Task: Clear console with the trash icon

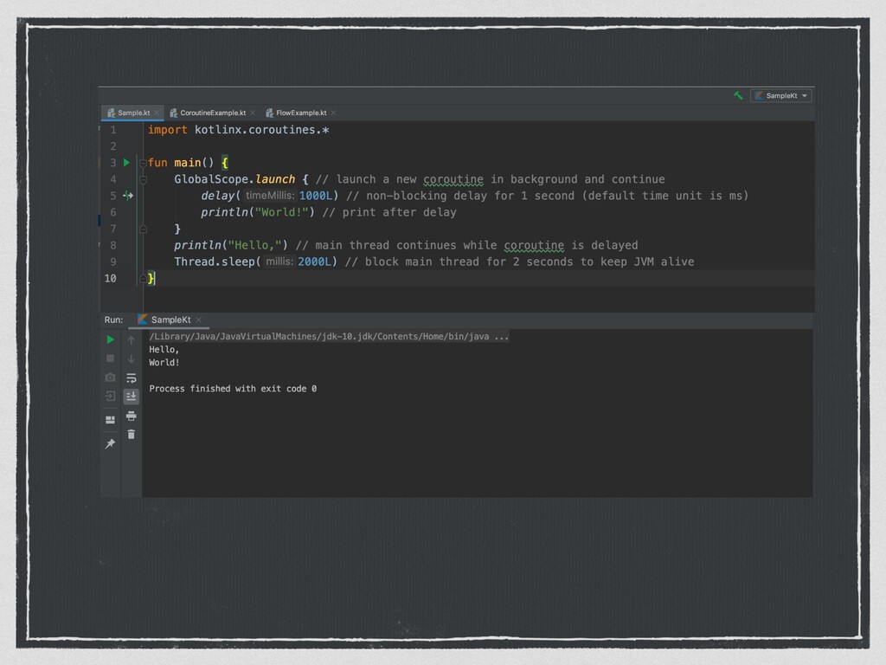Action: [132, 435]
